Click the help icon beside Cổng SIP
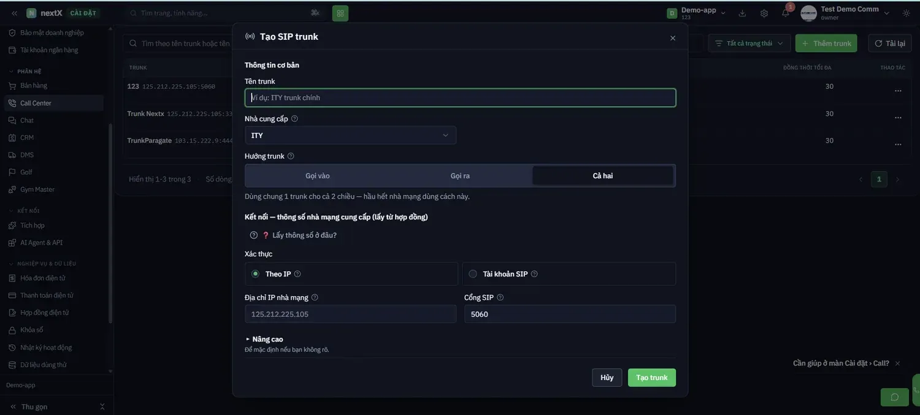This screenshot has width=920, height=415. pyautogui.click(x=500, y=297)
